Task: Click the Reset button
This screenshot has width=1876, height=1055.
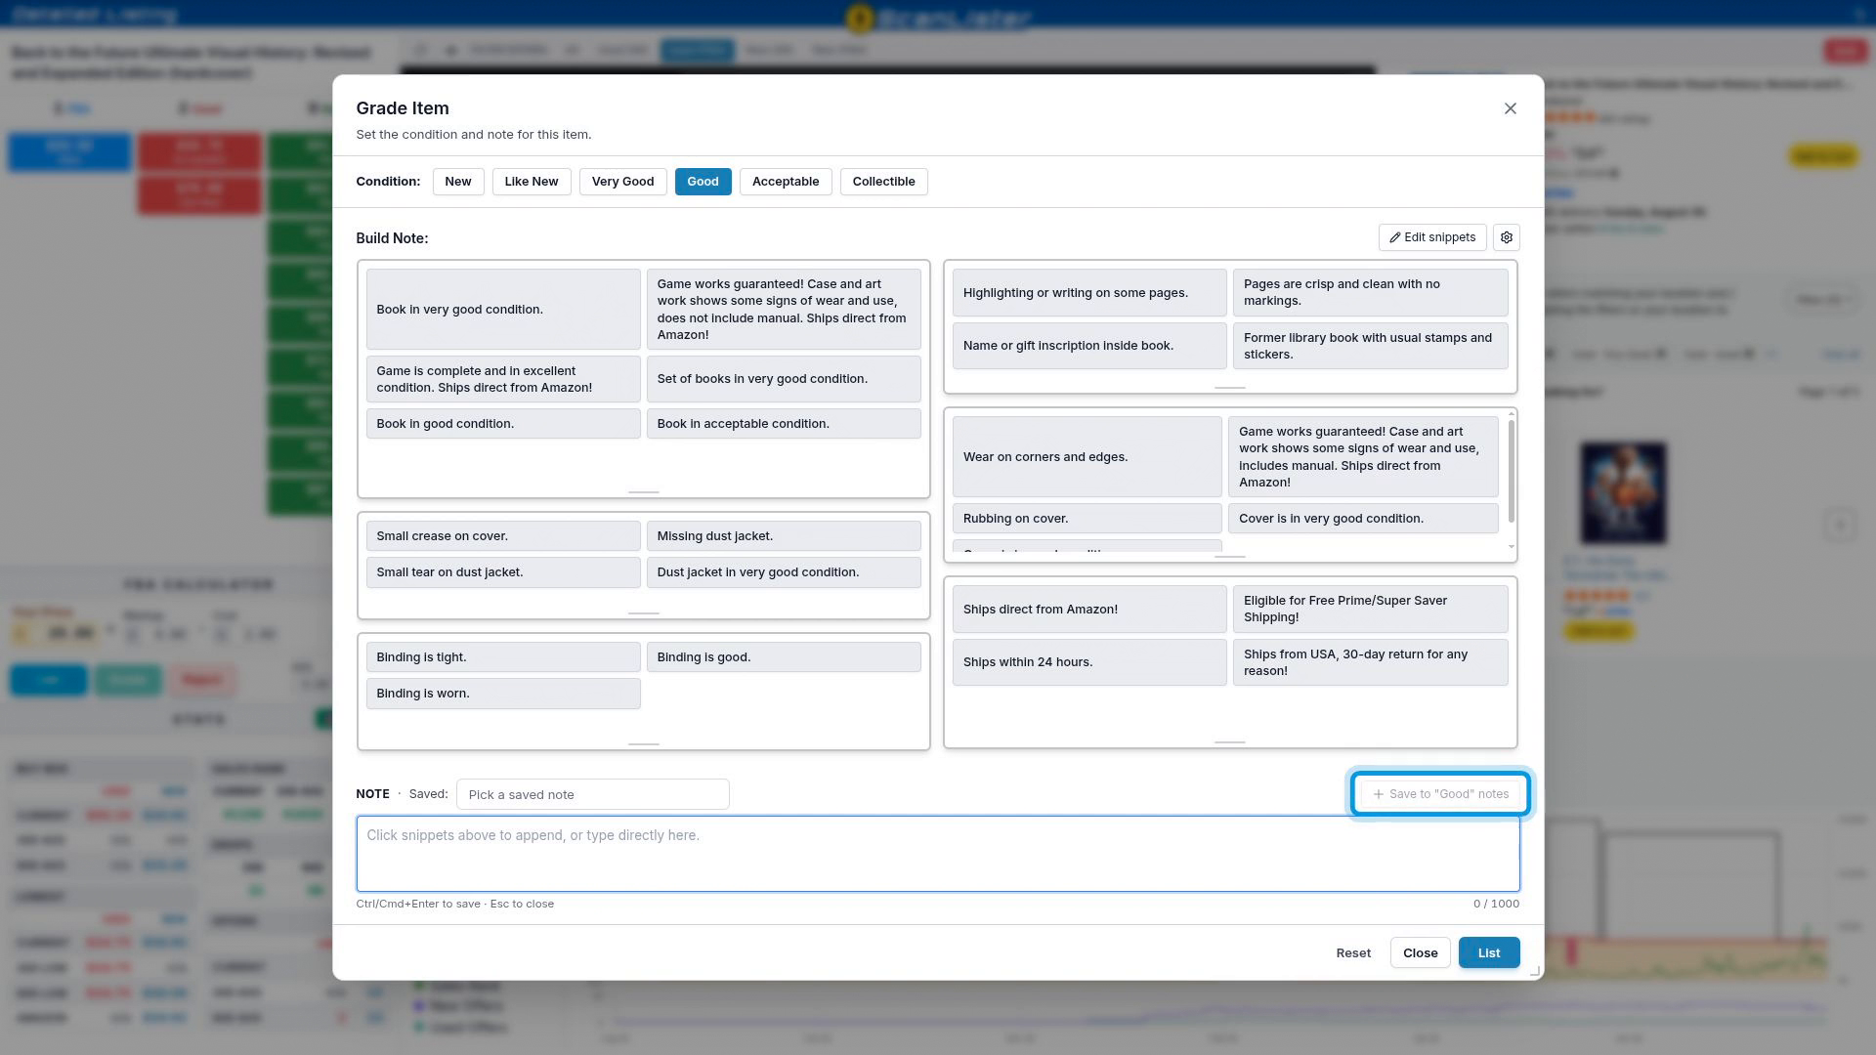Action: [1353, 952]
